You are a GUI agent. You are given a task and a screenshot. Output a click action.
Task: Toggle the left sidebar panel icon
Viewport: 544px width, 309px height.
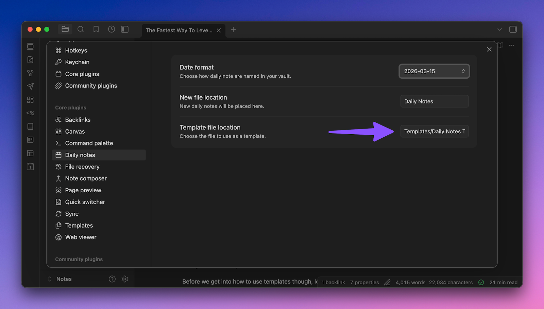point(125,30)
